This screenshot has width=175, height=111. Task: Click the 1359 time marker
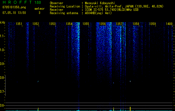(152, 24)
